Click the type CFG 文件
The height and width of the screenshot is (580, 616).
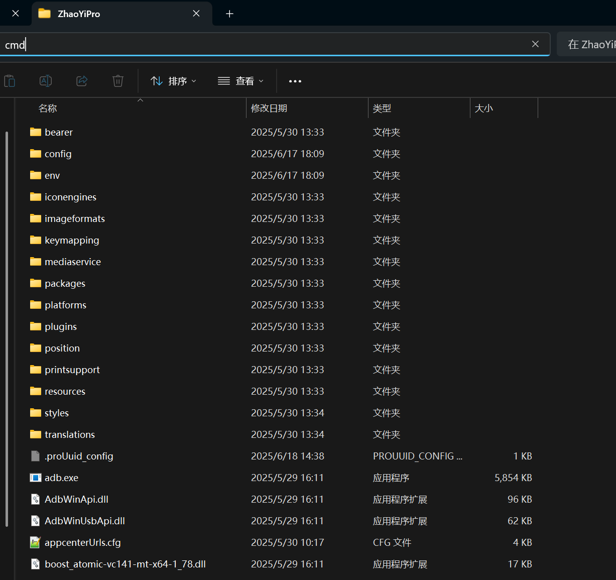(x=392, y=542)
